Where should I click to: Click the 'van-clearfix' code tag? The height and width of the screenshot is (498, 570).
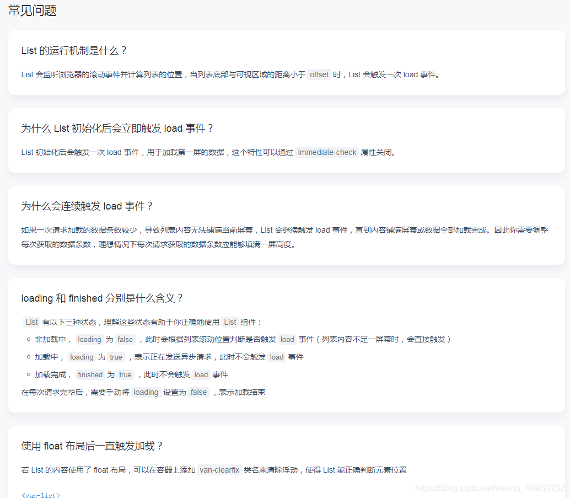(219, 470)
